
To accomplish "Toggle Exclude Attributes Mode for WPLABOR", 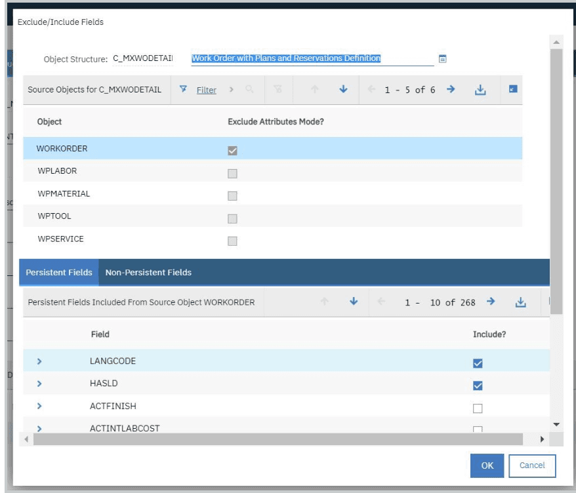I will coord(232,173).
